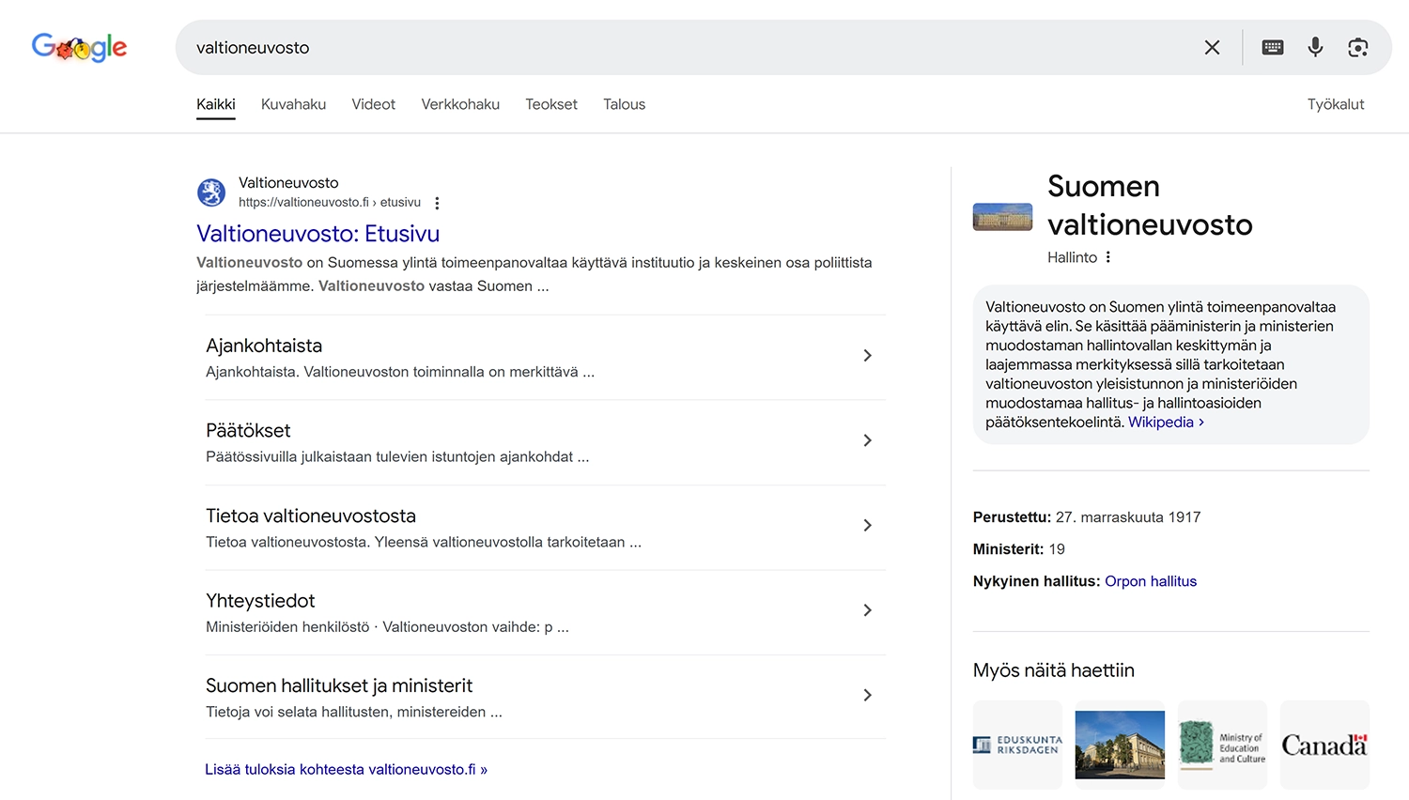Open the on-screen keyboard icon
This screenshot has width=1409, height=800.
pos(1272,47)
